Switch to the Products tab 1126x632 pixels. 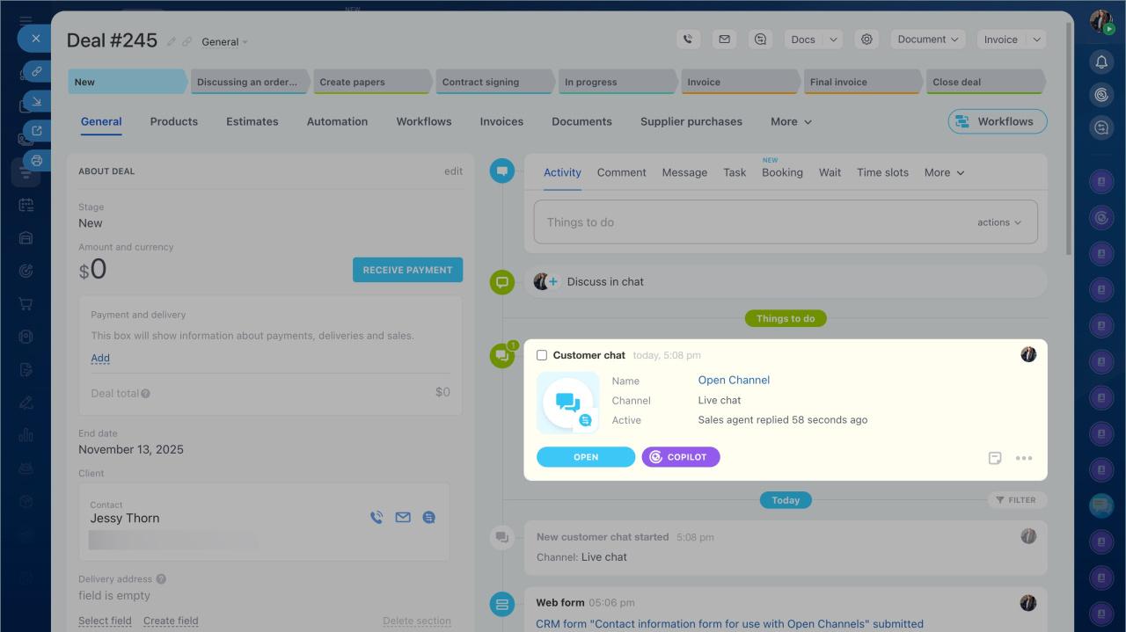tap(173, 122)
